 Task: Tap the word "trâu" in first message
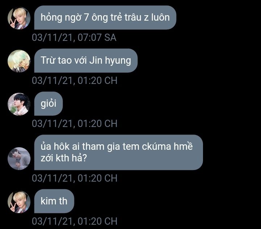click(x=133, y=17)
